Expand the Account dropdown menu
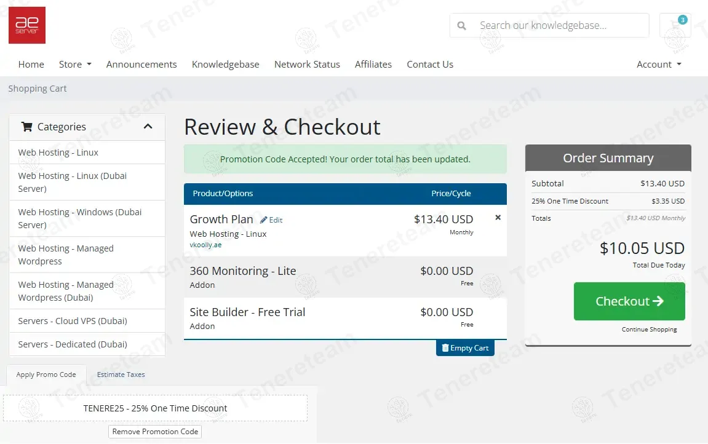 [659, 65]
